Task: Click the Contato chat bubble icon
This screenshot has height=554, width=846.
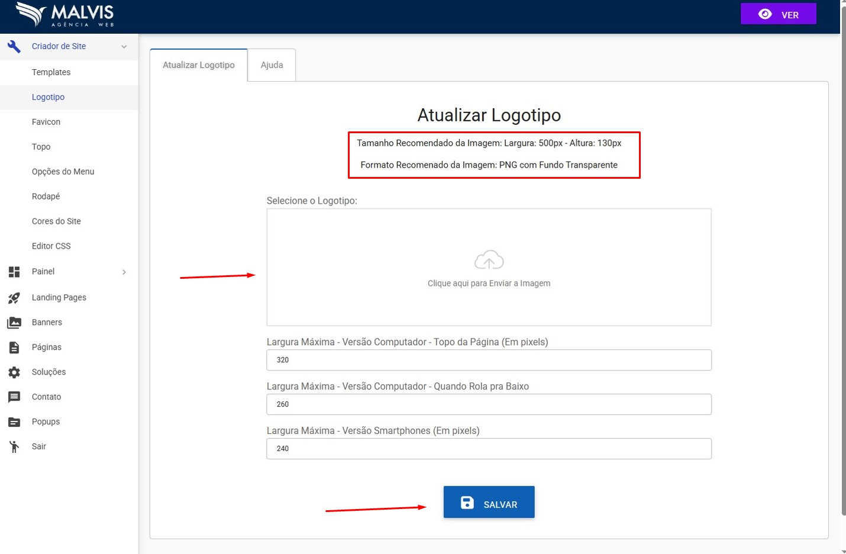Action: coord(14,397)
